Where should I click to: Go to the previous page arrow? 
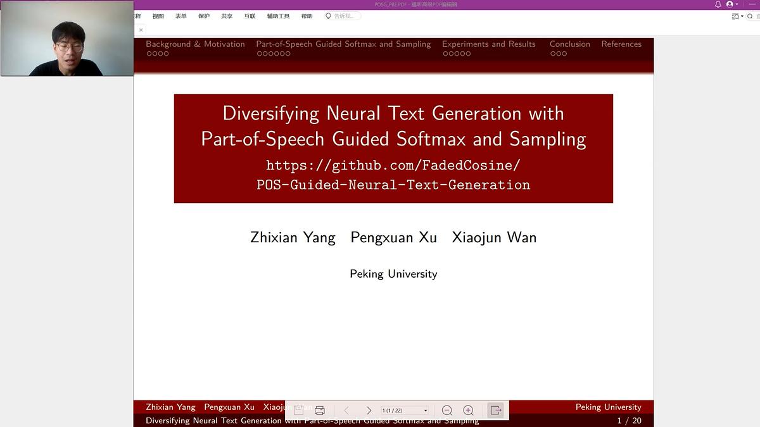pos(346,411)
